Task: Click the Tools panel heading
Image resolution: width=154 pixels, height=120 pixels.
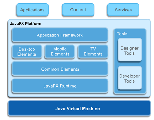Action: [x=122, y=34]
